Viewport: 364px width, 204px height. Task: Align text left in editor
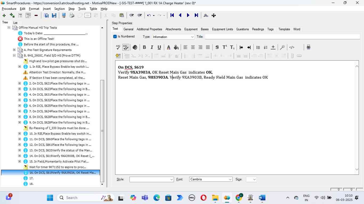click(185, 47)
